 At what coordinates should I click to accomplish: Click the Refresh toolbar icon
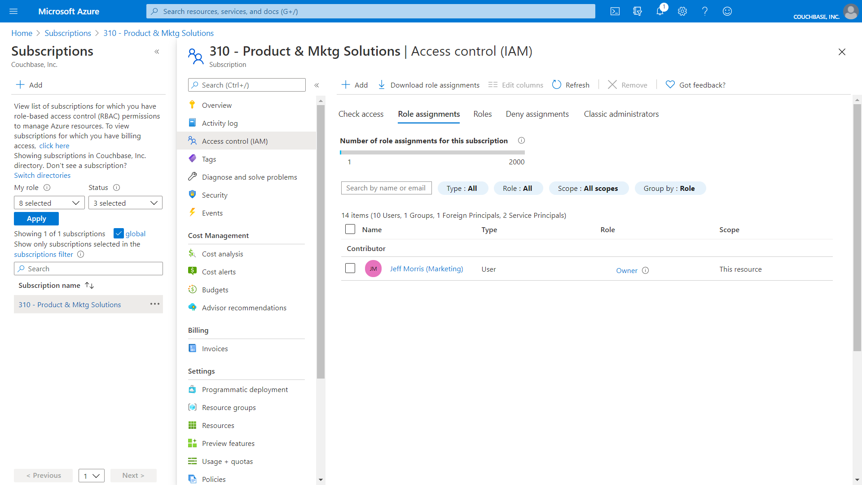tap(557, 85)
